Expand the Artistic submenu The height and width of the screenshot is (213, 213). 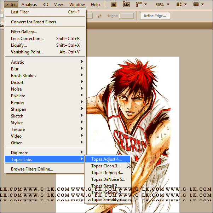point(45,62)
